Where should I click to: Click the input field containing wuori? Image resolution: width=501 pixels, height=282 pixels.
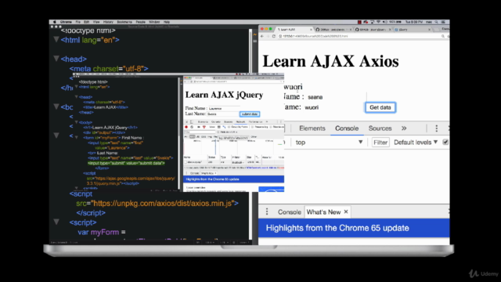pos(334,107)
